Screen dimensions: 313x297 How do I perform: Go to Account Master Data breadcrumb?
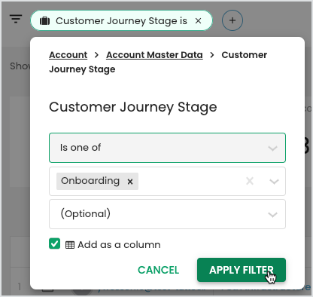(154, 55)
